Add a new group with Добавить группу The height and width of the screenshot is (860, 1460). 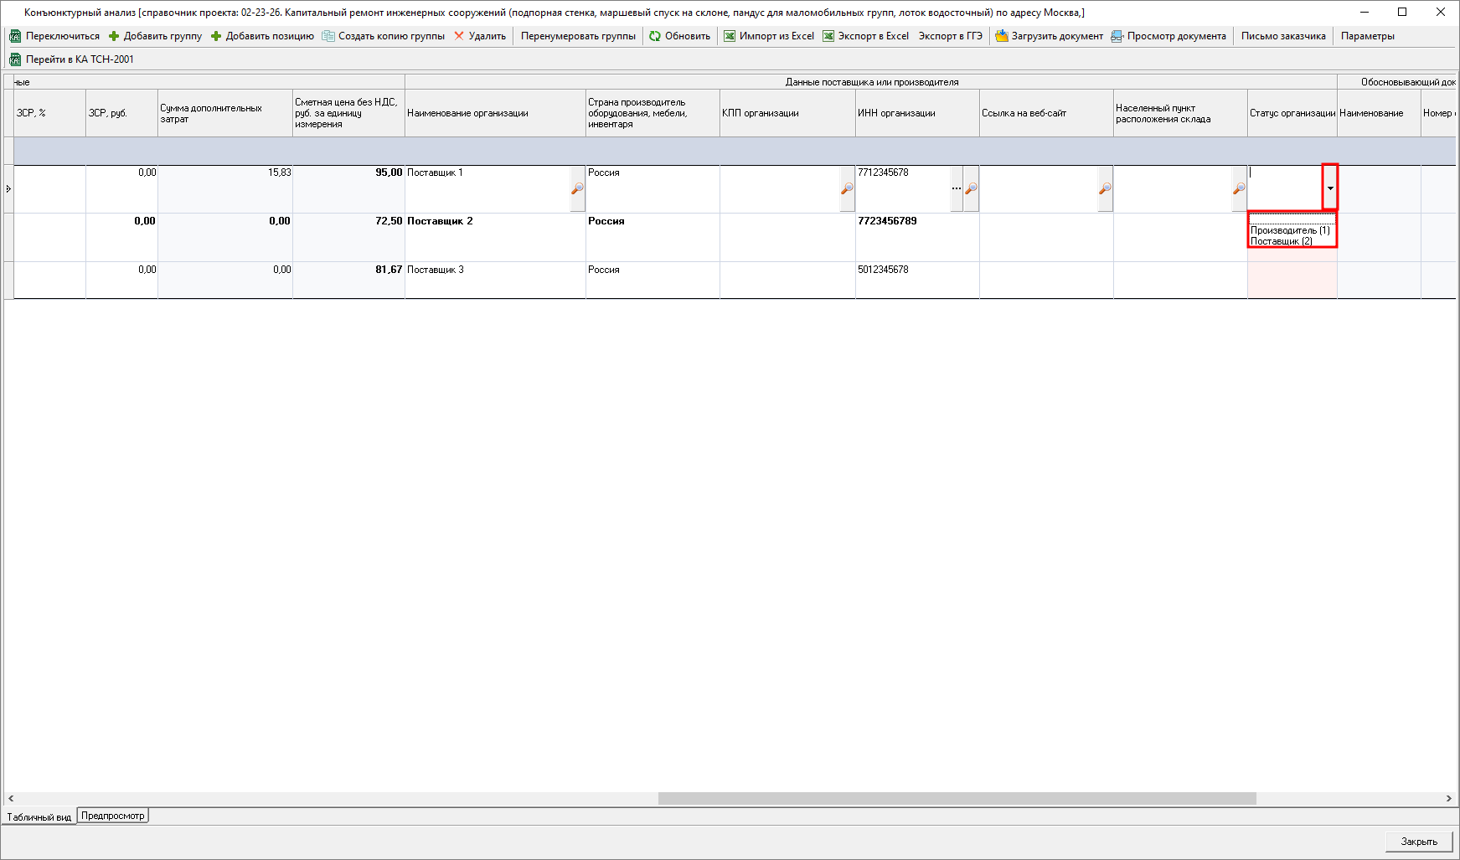[x=156, y=36]
